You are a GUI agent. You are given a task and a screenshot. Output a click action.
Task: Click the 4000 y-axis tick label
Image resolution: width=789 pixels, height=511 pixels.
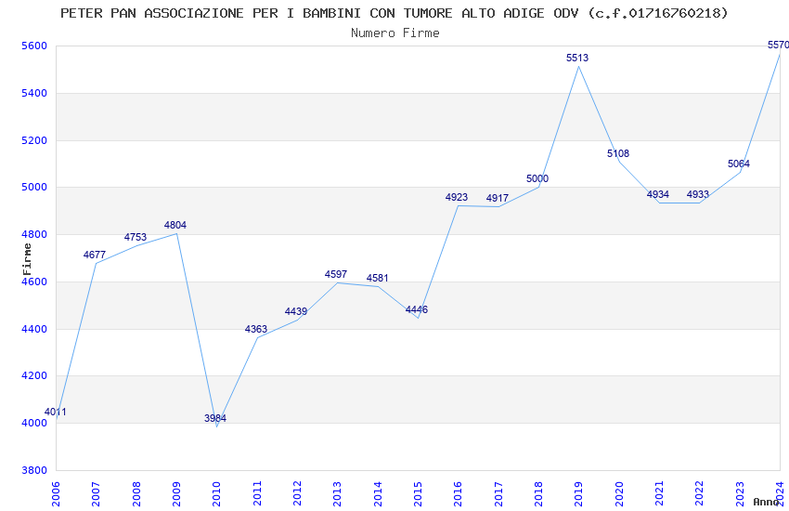click(x=34, y=423)
